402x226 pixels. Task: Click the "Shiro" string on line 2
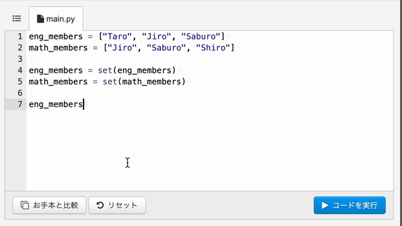(213, 48)
